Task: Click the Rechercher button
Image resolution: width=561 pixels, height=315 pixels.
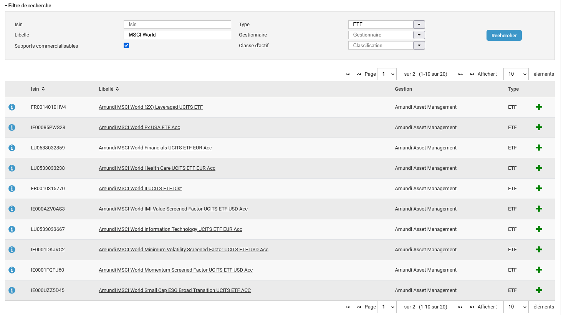Action: pyautogui.click(x=504, y=35)
